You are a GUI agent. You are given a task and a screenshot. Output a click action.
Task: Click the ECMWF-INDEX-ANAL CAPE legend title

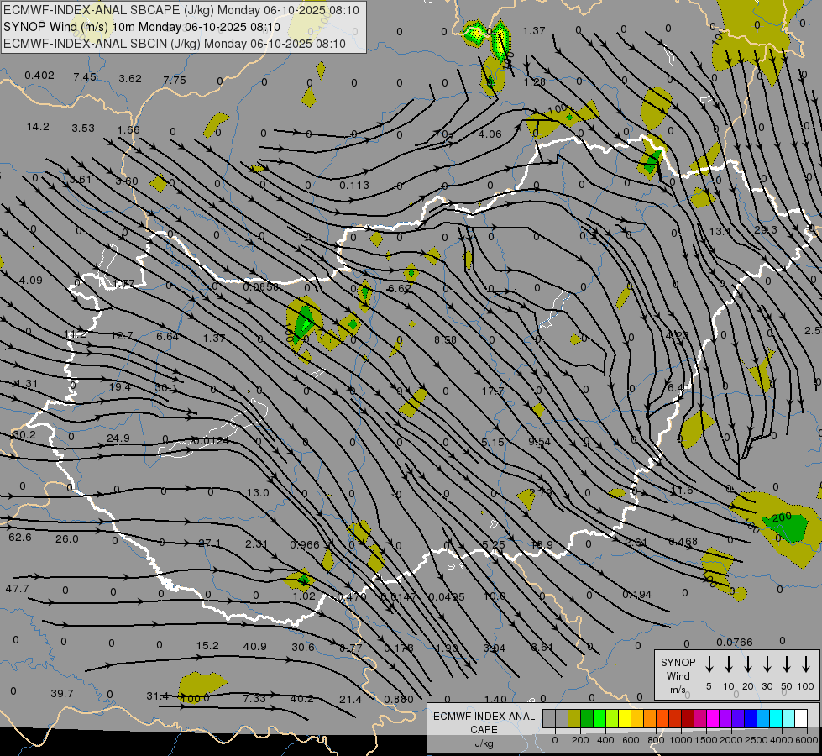pyautogui.click(x=484, y=729)
